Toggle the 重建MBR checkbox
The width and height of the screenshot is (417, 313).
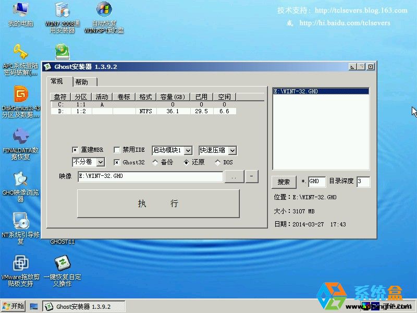pyautogui.click(x=75, y=150)
